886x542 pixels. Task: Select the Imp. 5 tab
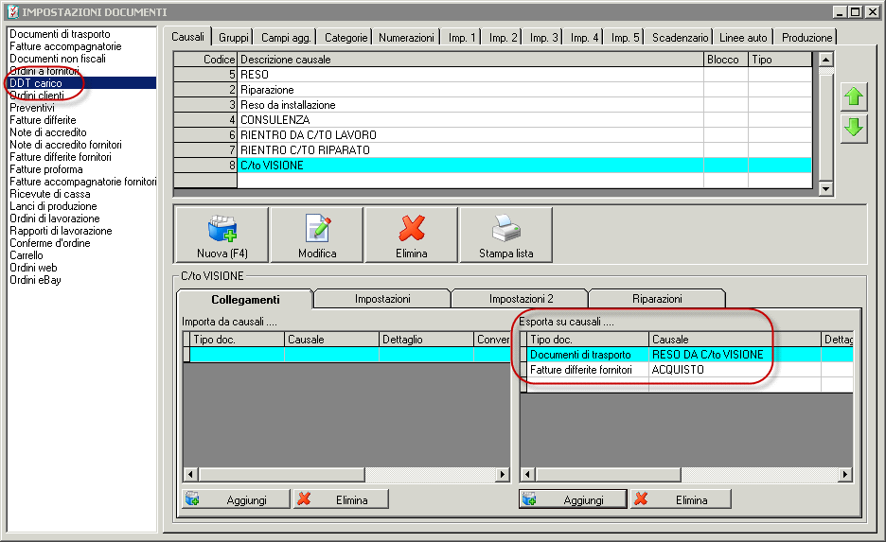[x=625, y=38]
